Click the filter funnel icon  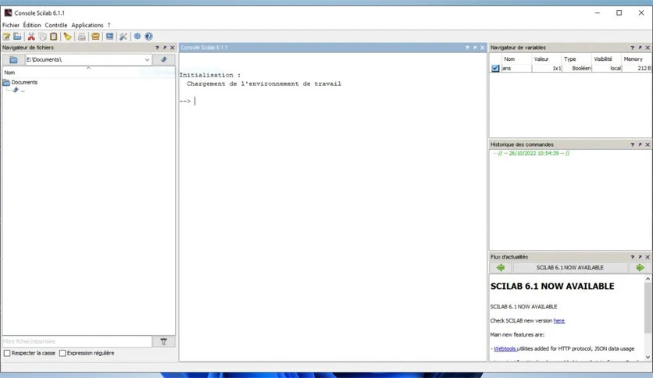click(164, 342)
